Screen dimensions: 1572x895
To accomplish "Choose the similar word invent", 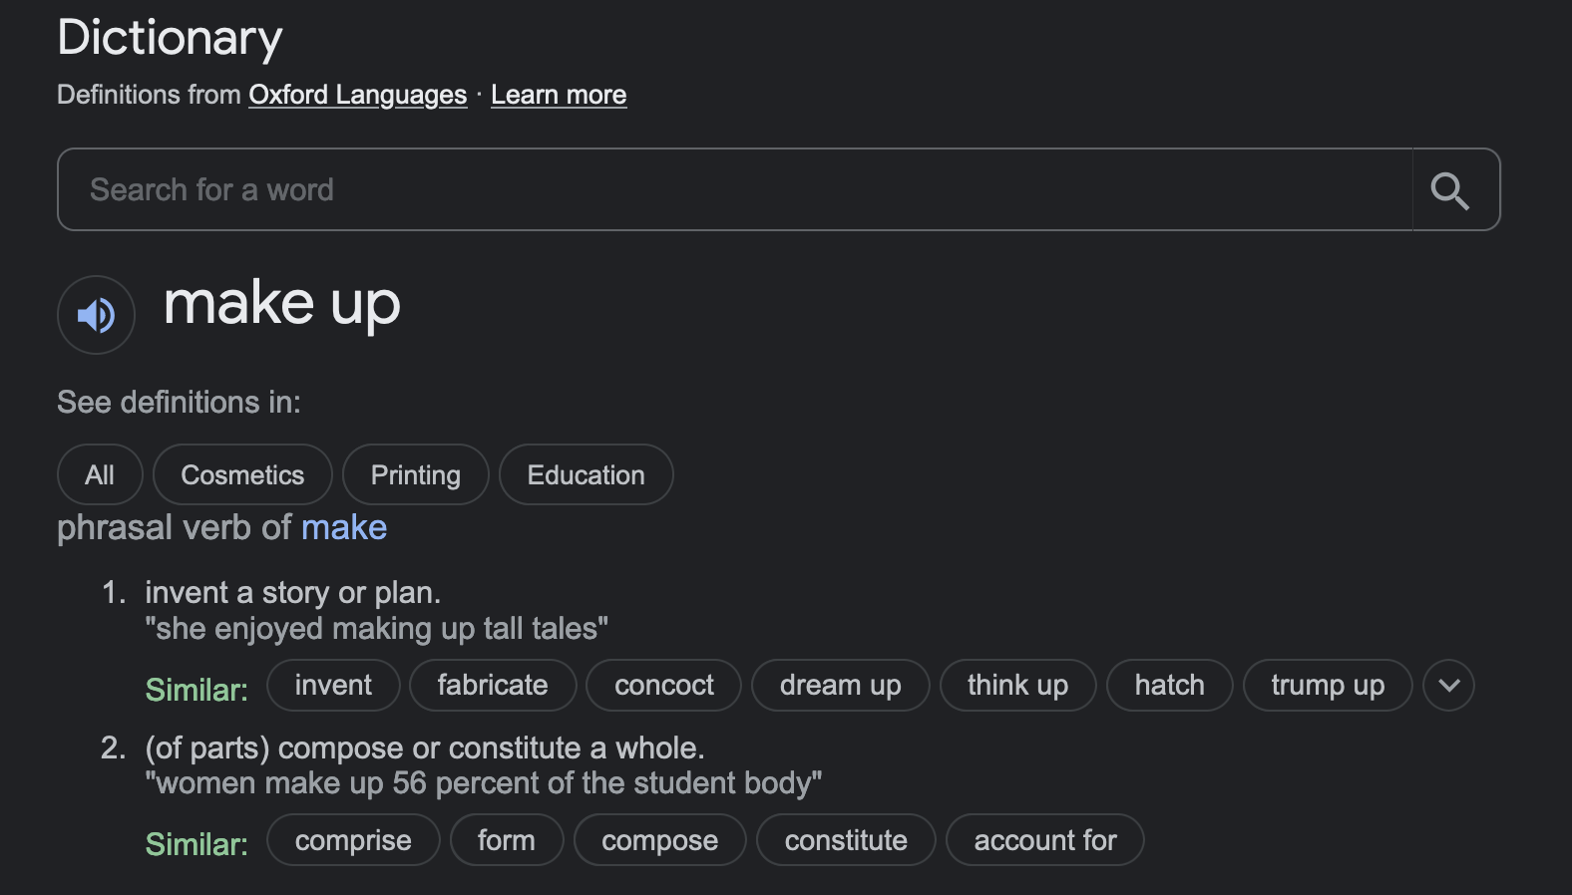I will 333,686.
